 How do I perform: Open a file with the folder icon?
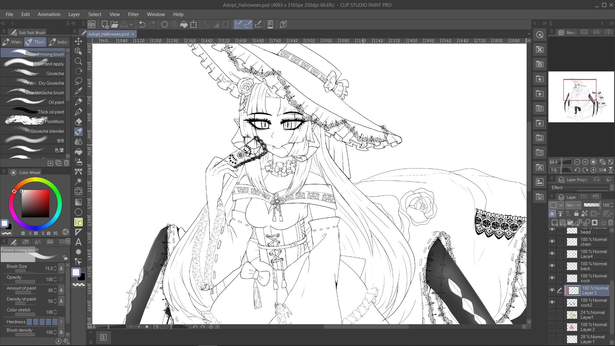pyautogui.click(x=114, y=24)
